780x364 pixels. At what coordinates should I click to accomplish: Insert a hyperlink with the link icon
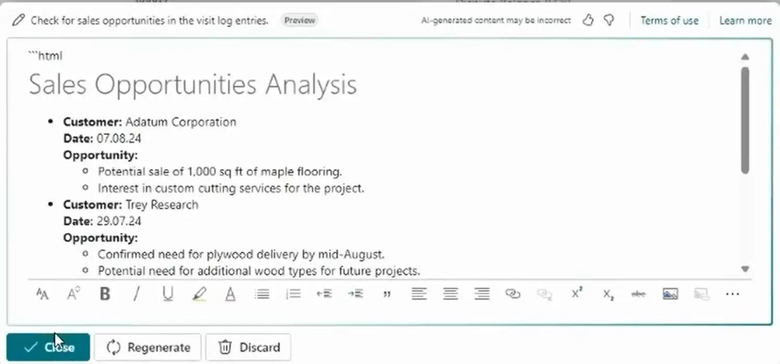tap(513, 294)
